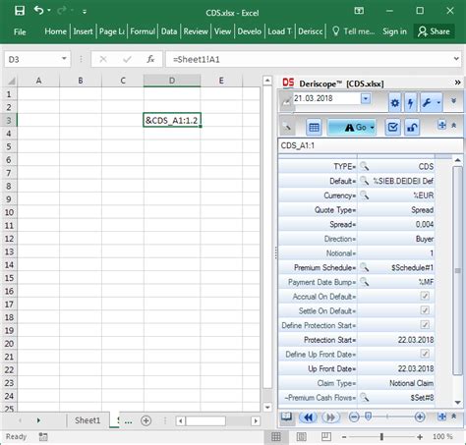Select cell D3 containing &CDS_A1:1.2

click(172, 120)
